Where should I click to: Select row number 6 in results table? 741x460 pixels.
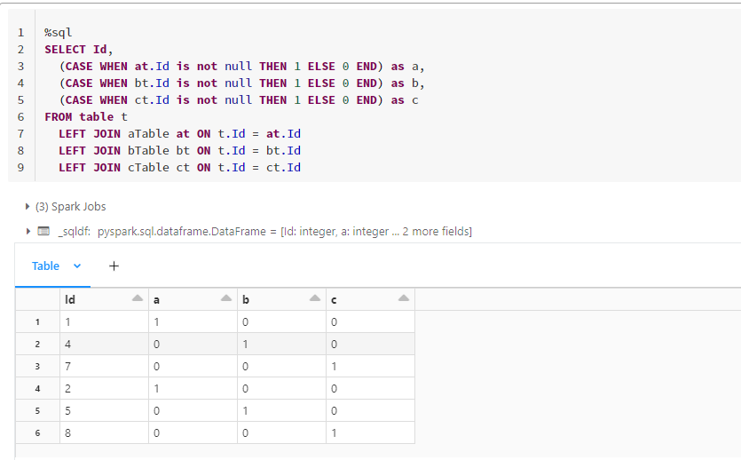click(x=37, y=432)
